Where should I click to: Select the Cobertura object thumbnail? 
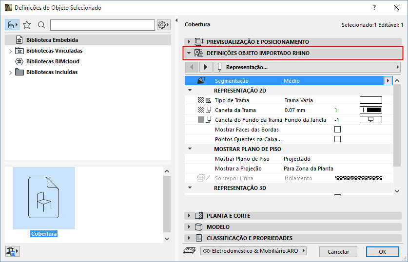click(x=44, y=198)
